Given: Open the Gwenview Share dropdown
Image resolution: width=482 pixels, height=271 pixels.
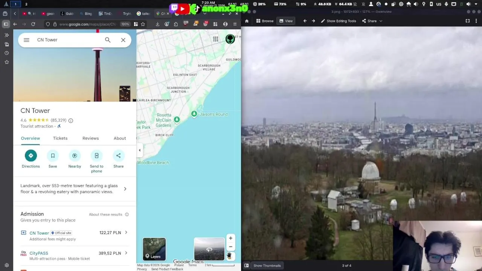Looking at the screenshot, I should 372,21.
